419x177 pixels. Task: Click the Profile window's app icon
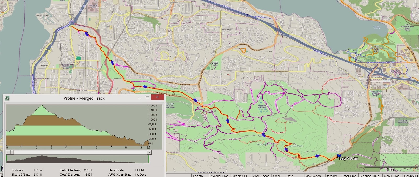coord(7,98)
